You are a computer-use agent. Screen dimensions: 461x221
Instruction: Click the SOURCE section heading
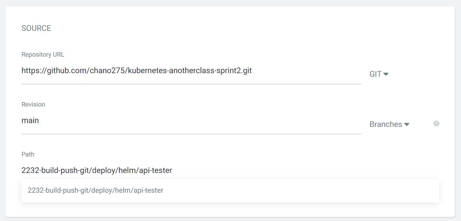(x=36, y=28)
